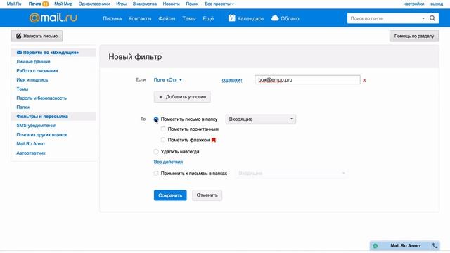Viewport: 450px width, 253px height.
Task: Open 'Темы' in settings sidebar
Action: tap(22, 89)
